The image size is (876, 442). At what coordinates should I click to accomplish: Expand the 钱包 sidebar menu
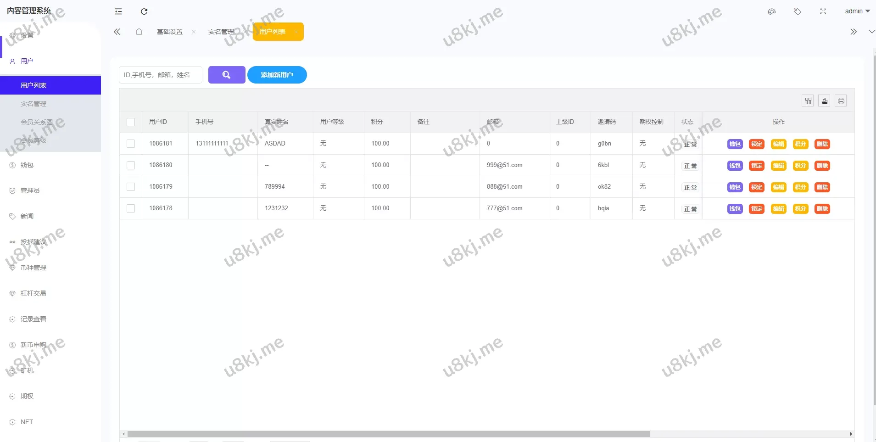27,165
